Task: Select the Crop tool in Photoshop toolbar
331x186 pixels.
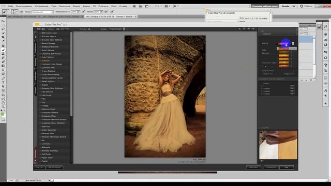Action: point(3,37)
